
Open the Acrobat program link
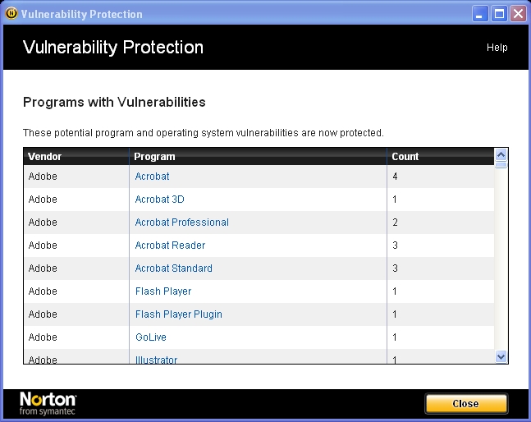click(153, 177)
